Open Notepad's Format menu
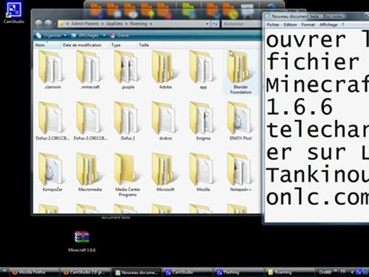 308,25
